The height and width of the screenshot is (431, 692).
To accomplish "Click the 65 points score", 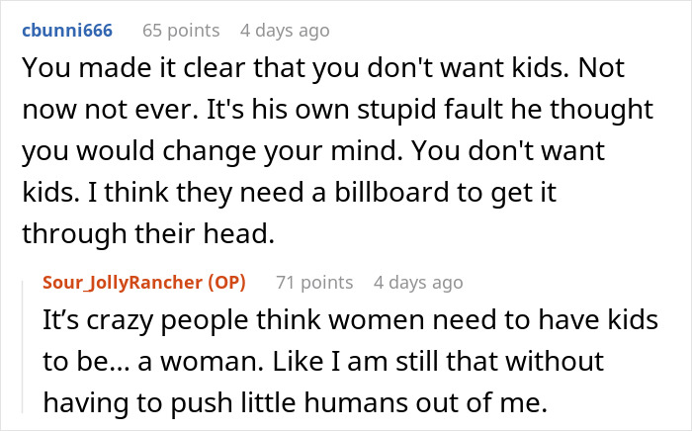I will click(181, 31).
